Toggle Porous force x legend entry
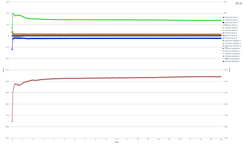Image resolution: width=243 pixels, height=146 pixels. pos(230,33)
